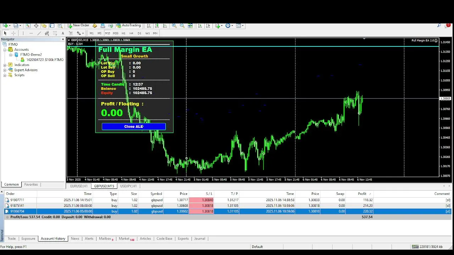This screenshot has height=255, width=454.
Task: Open the Indicators list icon
Action: click(x=217, y=25)
